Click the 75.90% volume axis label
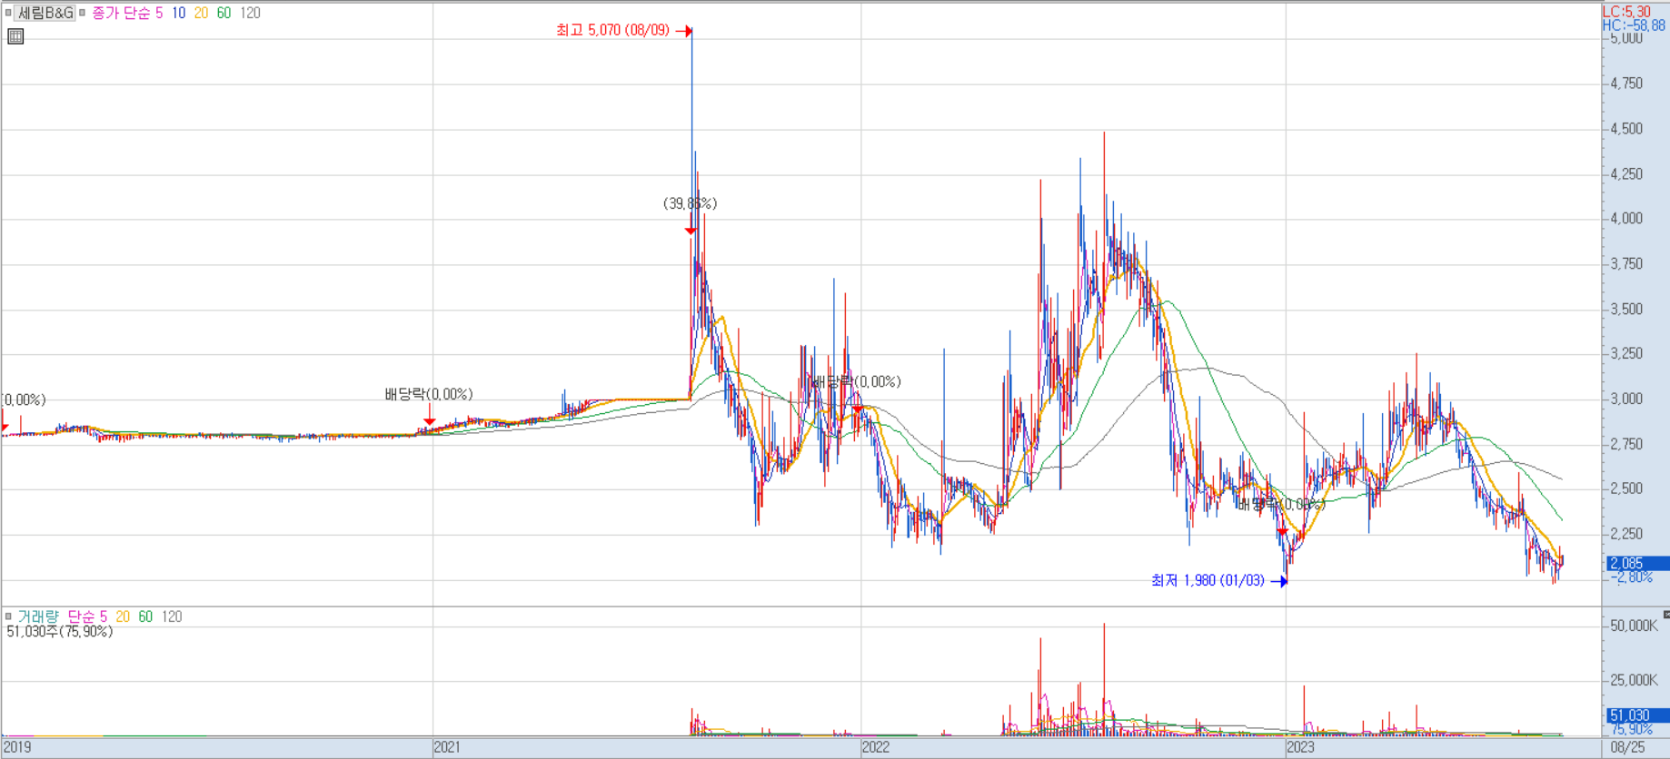This screenshot has height=759, width=1670. click(1632, 729)
